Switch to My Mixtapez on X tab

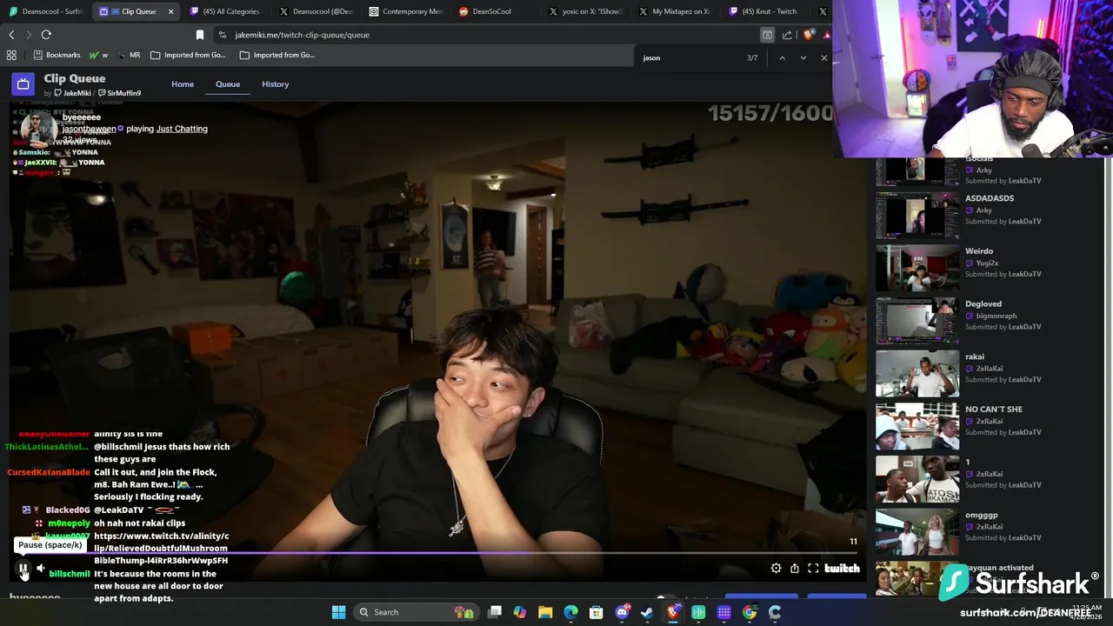click(x=675, y=11)
